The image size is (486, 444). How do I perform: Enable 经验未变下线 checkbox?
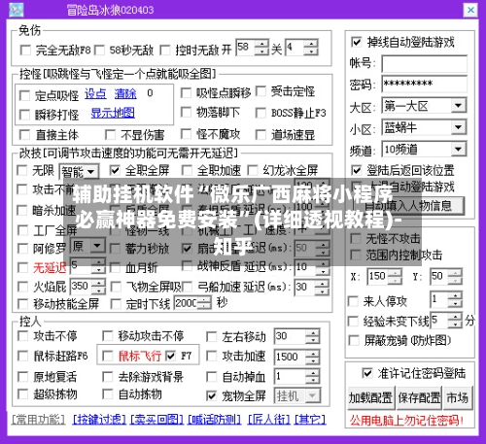click(x=353, y=322)
